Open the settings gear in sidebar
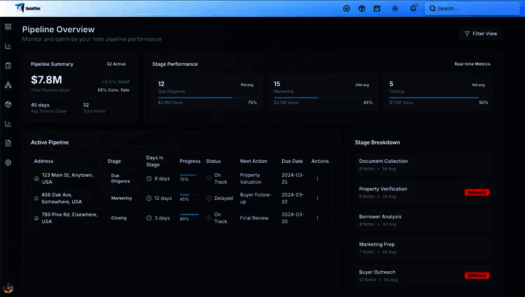525x297 pixels. pos(8,162)
